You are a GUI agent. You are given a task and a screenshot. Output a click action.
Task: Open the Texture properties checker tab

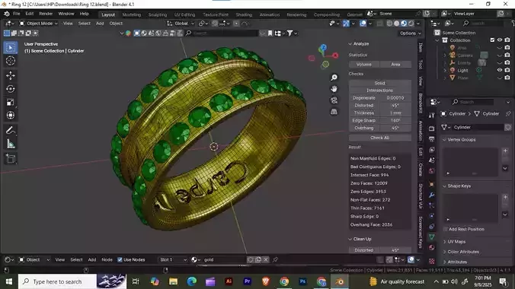click(x=431, y=262)
